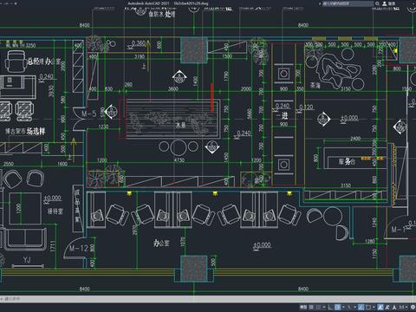Click the 2D object snap icon
Image resolution: width=416 pixels, height=312 pixels.
tap(368, 307)
